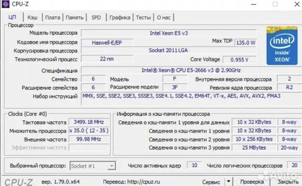Click the version 1.79.0.x64 text
The height and width of the screenshot is (186, 302).
click(60, 181)
